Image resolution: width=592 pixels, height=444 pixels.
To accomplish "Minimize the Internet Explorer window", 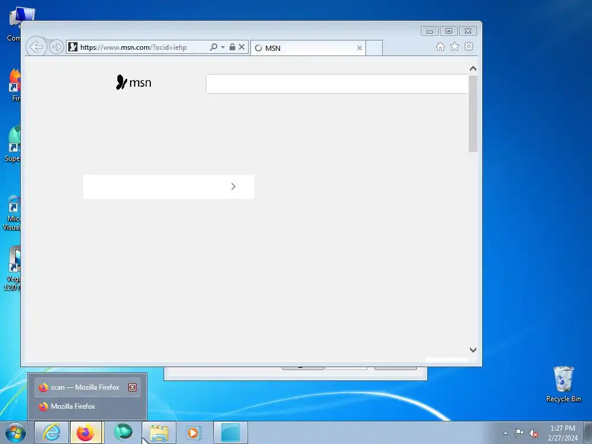I will (x=430, y=31).
